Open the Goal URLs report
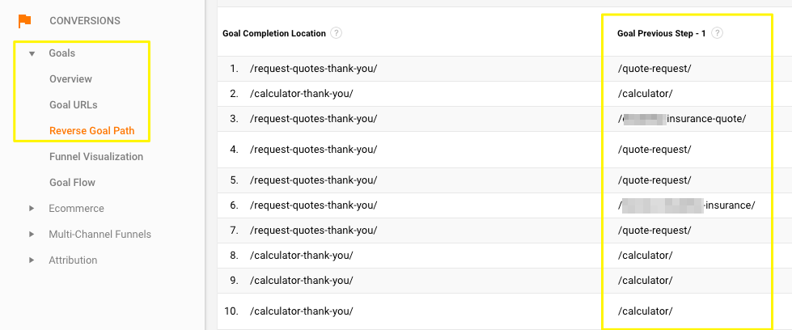The width and height of the screenshot is (792, 330). pyautogui.click(x=74, y=104)
